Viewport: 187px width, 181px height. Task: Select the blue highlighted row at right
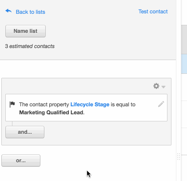click(184, 64)
